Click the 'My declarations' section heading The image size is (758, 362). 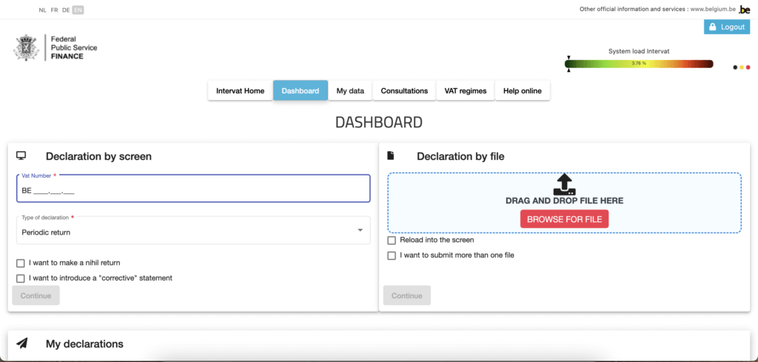click(x=84, y=344)
